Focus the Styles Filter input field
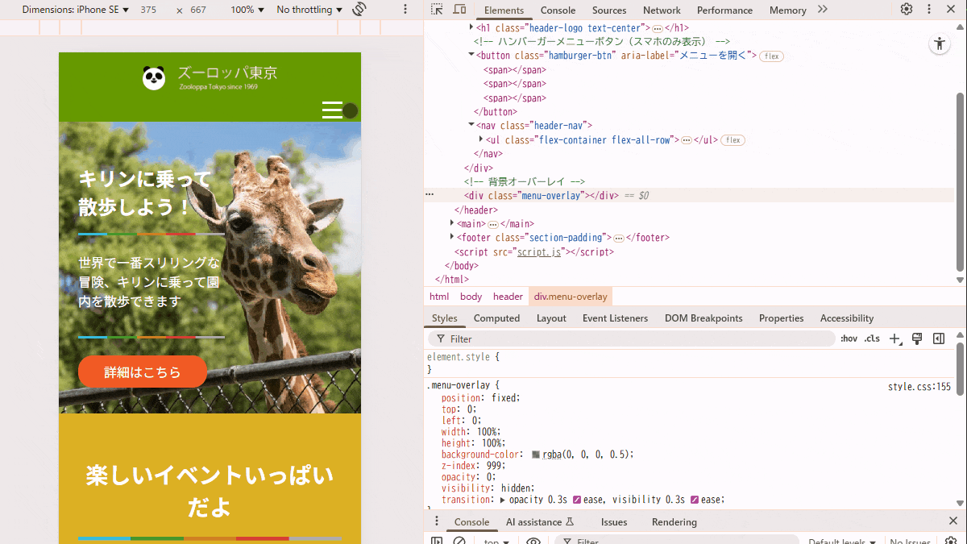This screenshot has height=544, width=967. [x=631, y=339]
